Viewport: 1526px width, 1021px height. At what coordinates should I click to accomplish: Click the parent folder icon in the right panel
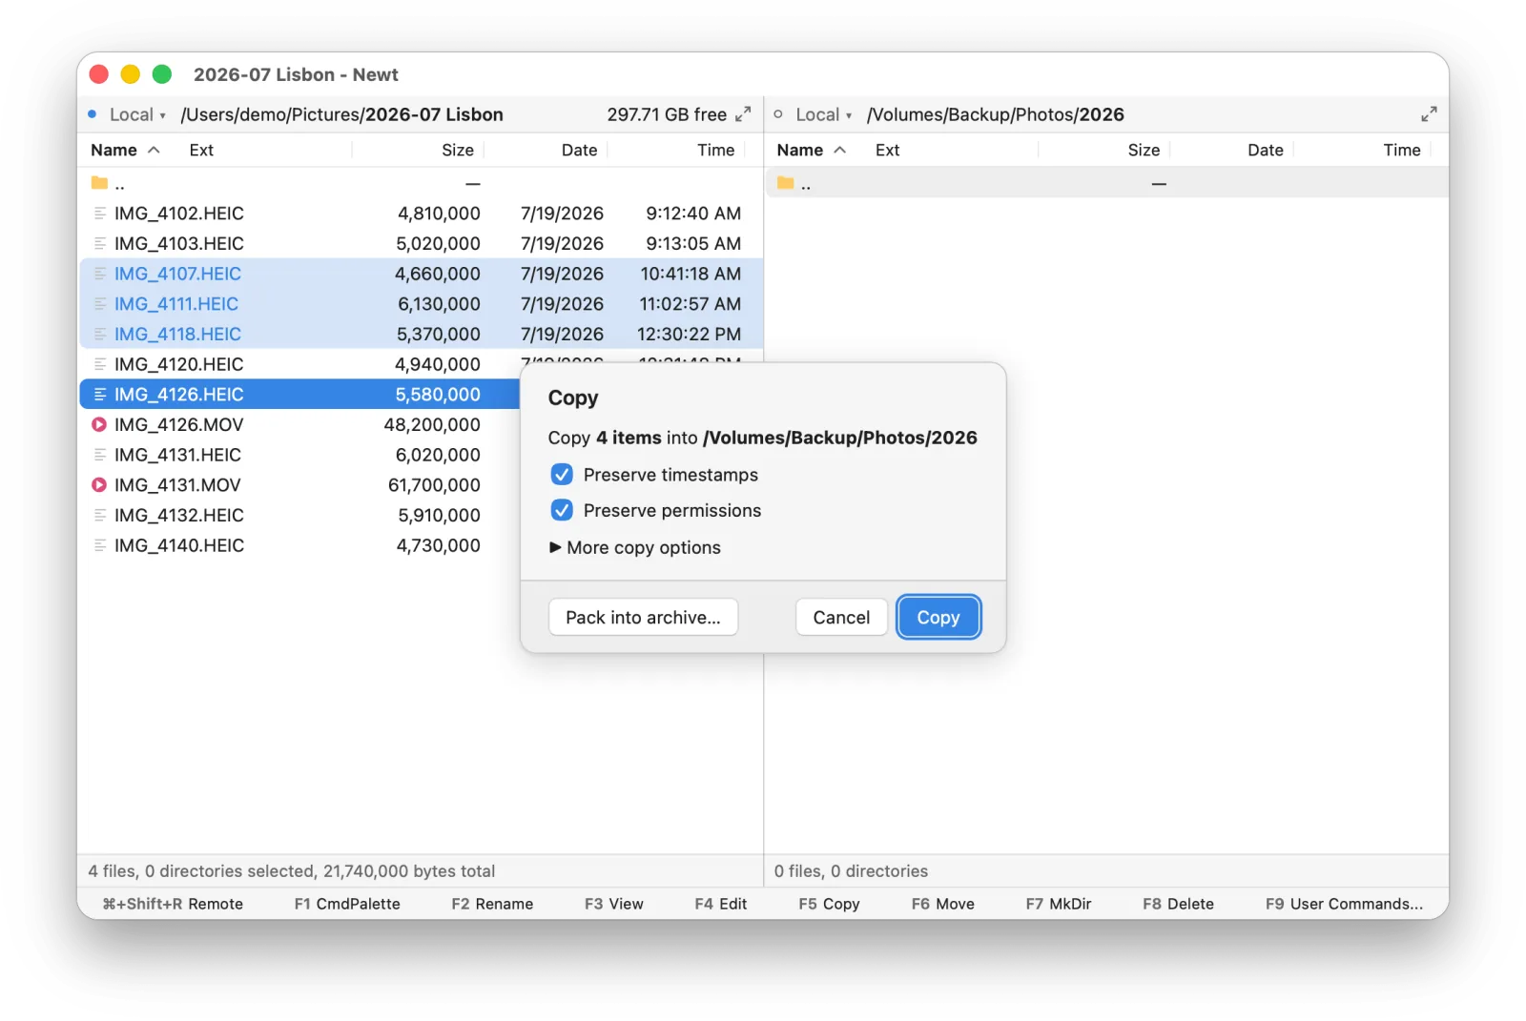(x=785, y=183)
